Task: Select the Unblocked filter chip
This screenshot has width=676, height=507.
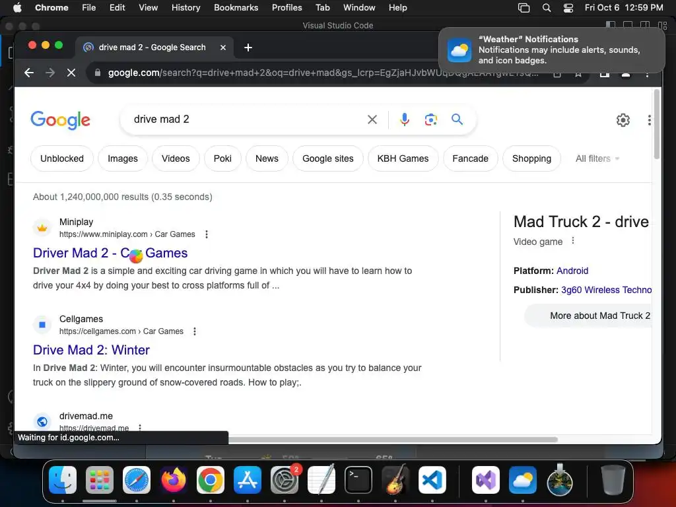Action: tap(62, 158)
